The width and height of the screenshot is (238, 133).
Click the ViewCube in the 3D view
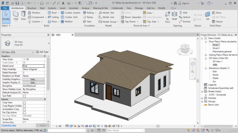click(x=185, y=48)
